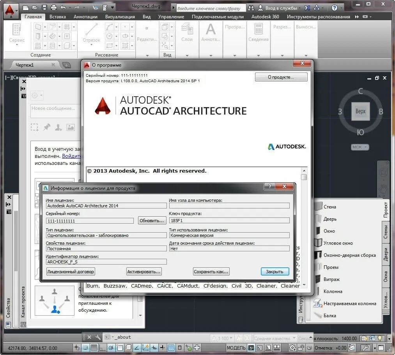Open the Autodesk 360 ribbon tab

click(265, 17)
